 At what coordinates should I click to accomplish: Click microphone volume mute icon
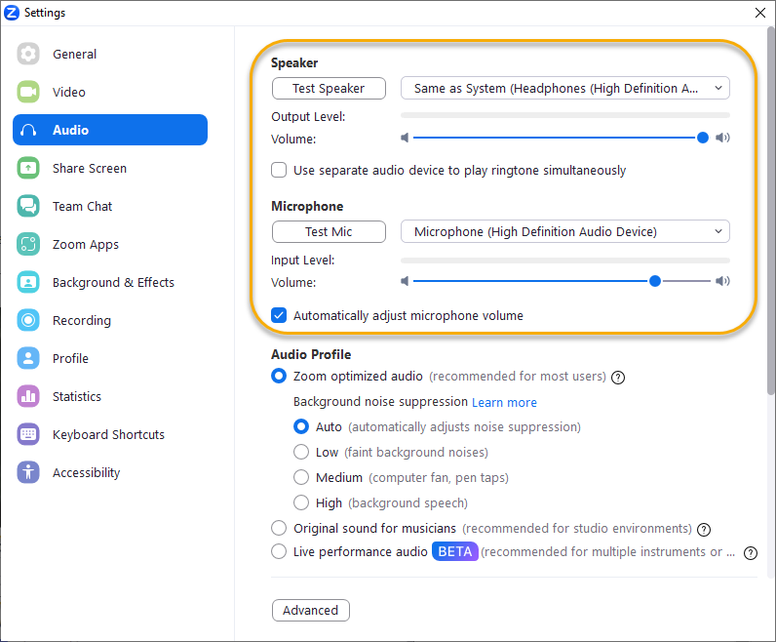[405, 281]
